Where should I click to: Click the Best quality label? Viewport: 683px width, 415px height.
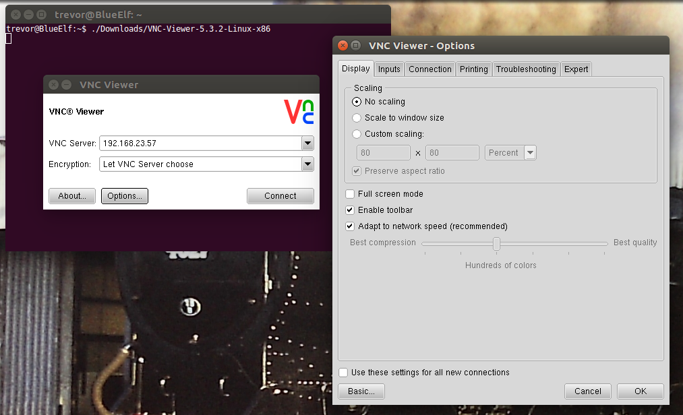(635, 243)
